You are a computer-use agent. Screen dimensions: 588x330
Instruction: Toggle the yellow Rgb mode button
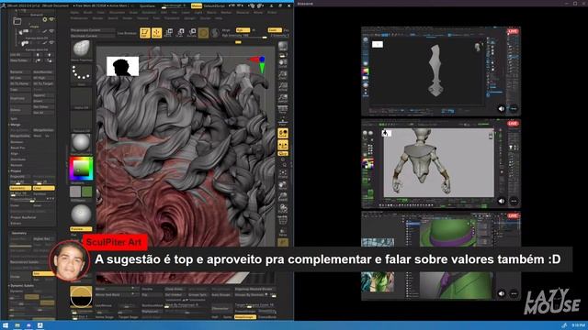pyautogui.click(x=243, y=30)
